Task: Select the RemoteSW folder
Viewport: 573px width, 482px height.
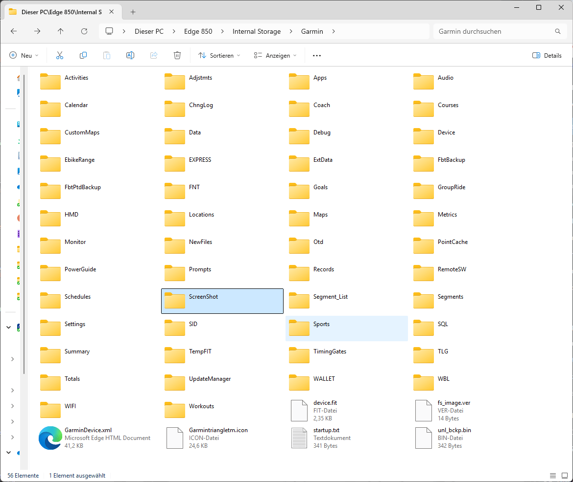Action: point(471,274)
